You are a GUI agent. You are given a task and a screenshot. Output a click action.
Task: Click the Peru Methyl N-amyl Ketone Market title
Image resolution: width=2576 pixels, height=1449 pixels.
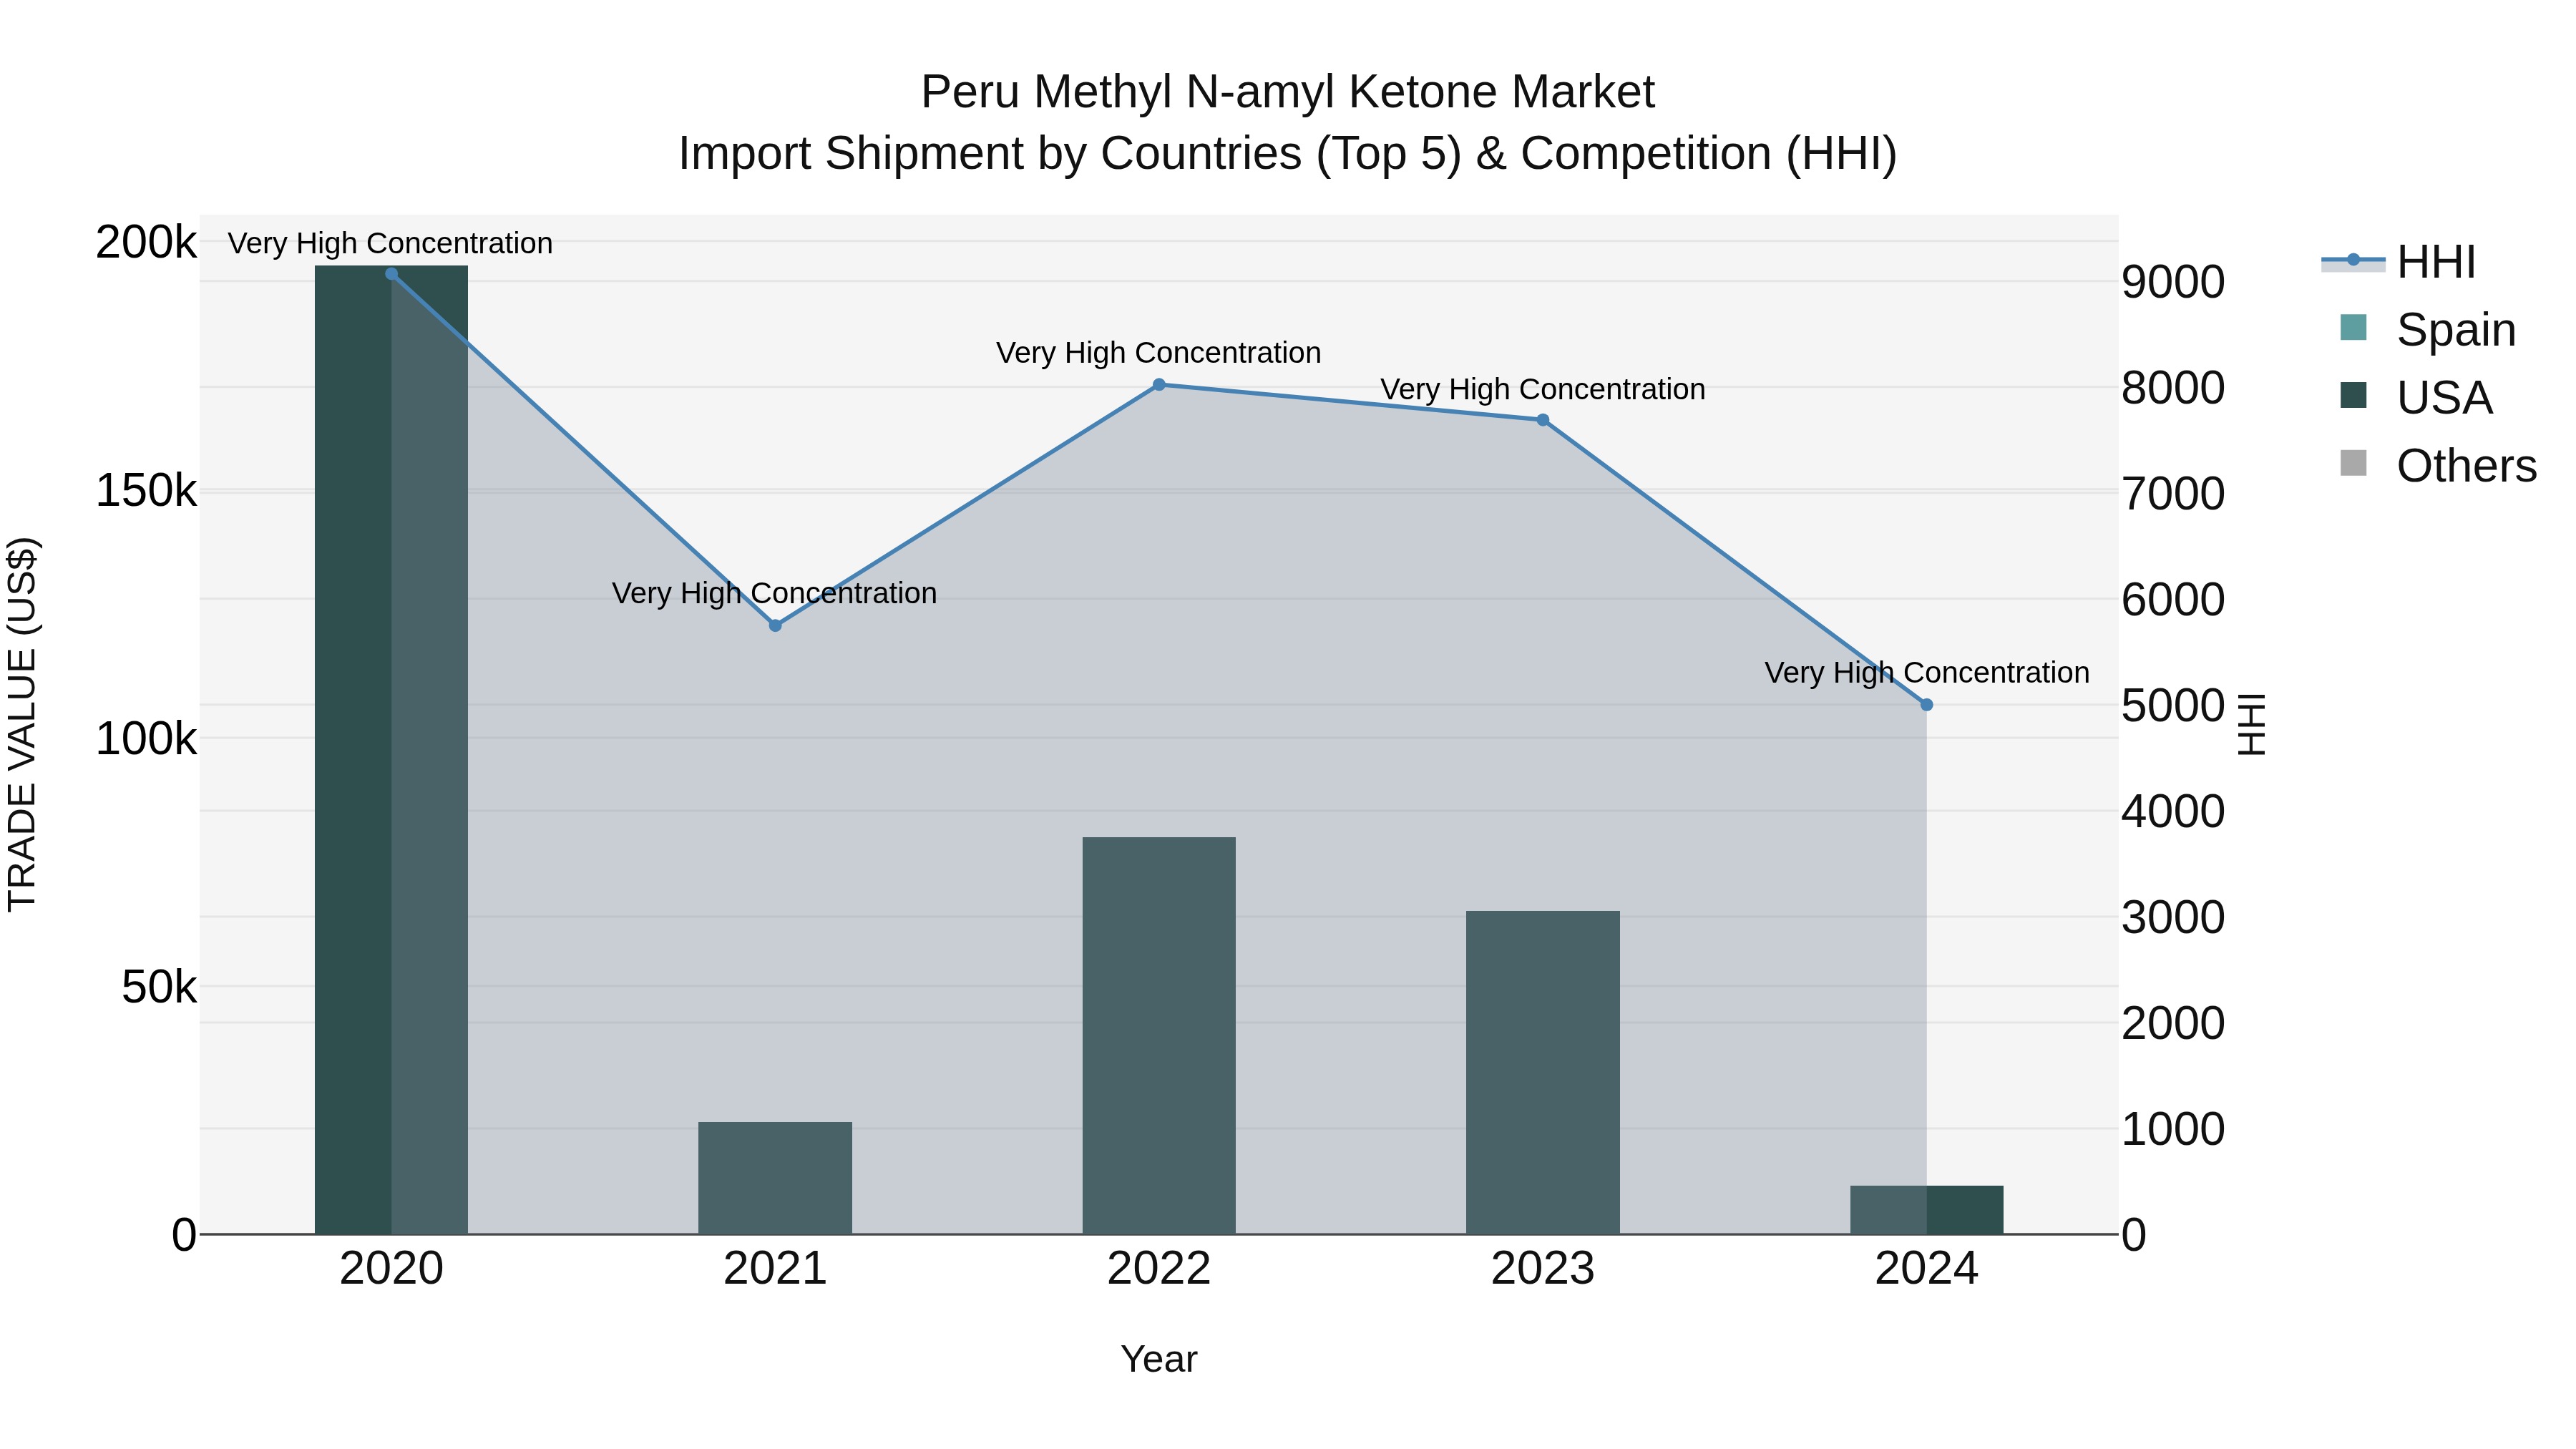coord(1288,92)
